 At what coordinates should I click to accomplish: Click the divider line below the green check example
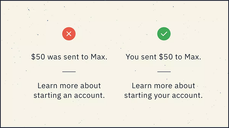pos(164,71)
